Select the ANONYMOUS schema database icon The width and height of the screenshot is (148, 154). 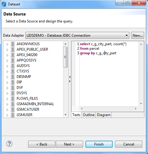click(13, 44)
